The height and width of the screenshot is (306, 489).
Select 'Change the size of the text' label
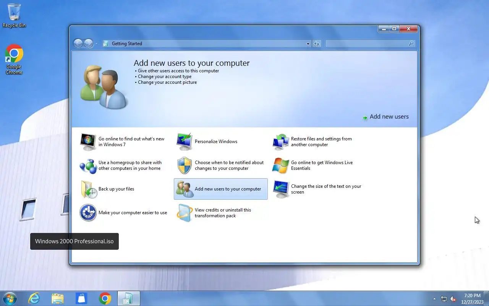[x=326, y=189]
